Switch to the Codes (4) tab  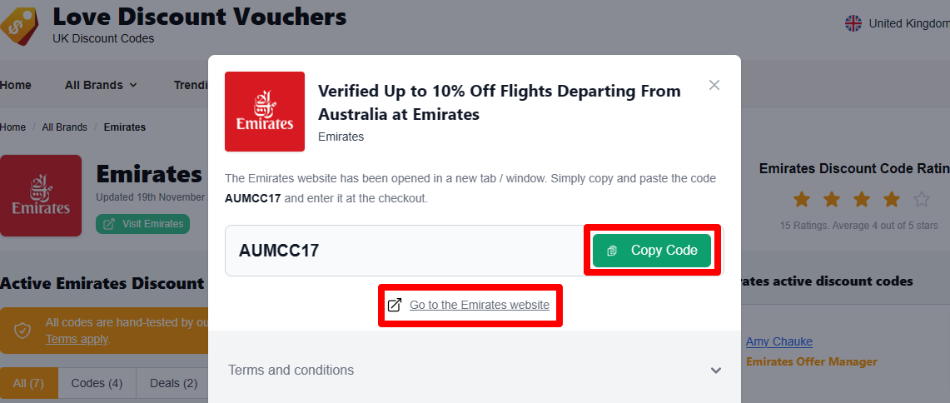click(x=97, y=383)
